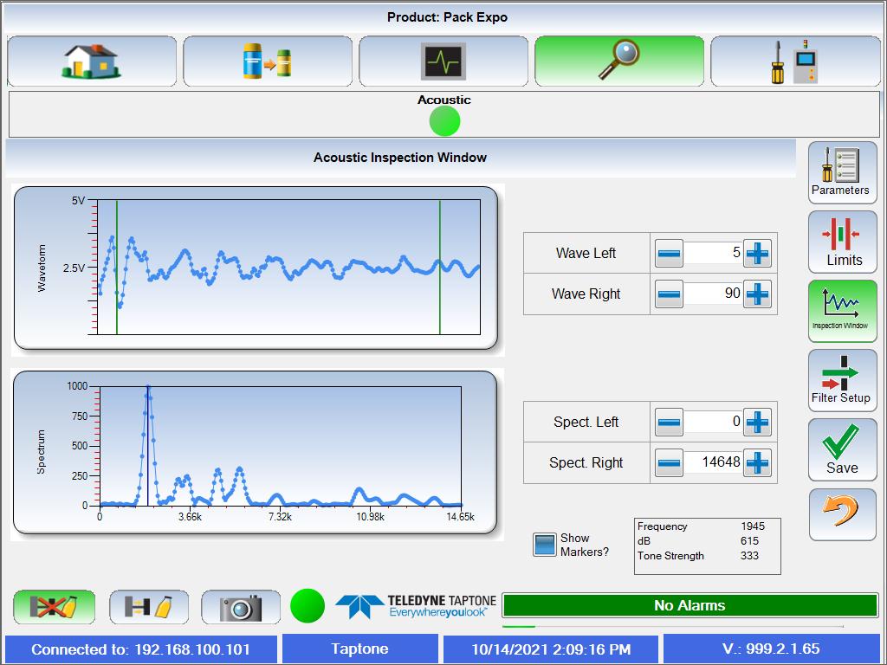Click the orange undo back arrow
This screenshot has width=887, height=665.
pos(842,514)
